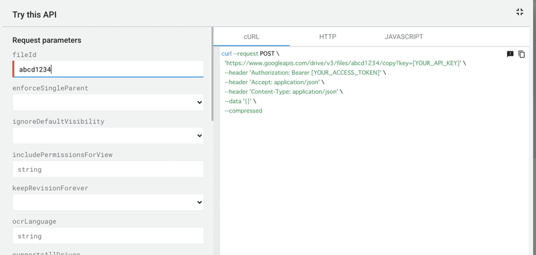Click the 'Content-Type: application/json' header line

point(283,92)
